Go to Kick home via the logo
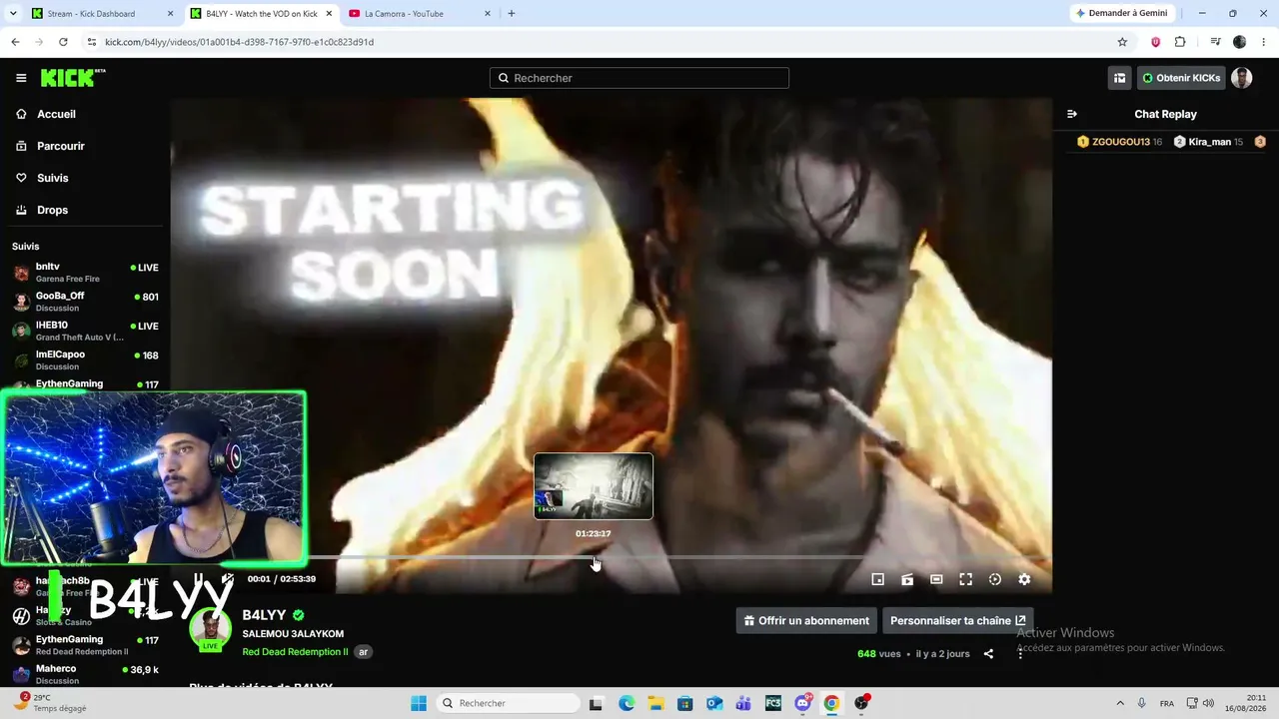The width and height of the screenshot is (1279, 719). coord(73,78)
